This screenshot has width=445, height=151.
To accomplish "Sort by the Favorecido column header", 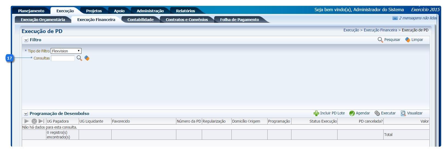I will 121,121.
